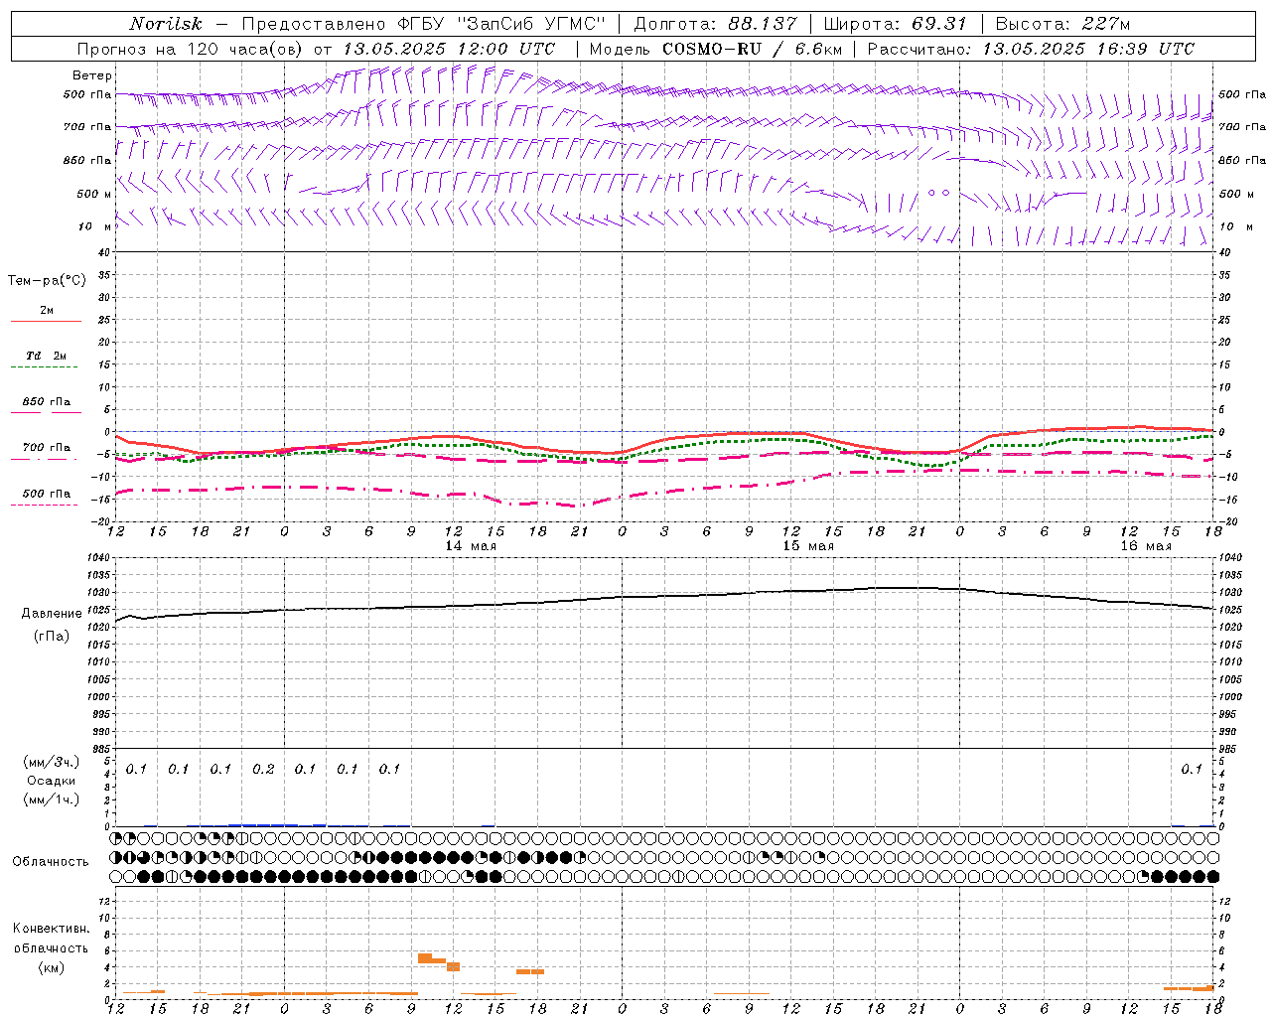Click the "15 мая" date label
Viewport: 1271px width, 1017px height.
pos(808,546)
